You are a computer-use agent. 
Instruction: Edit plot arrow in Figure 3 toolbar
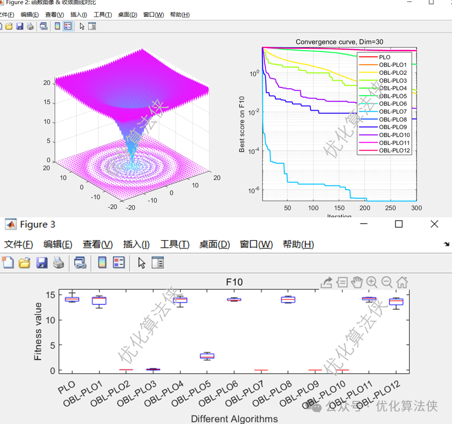[141, 263]
